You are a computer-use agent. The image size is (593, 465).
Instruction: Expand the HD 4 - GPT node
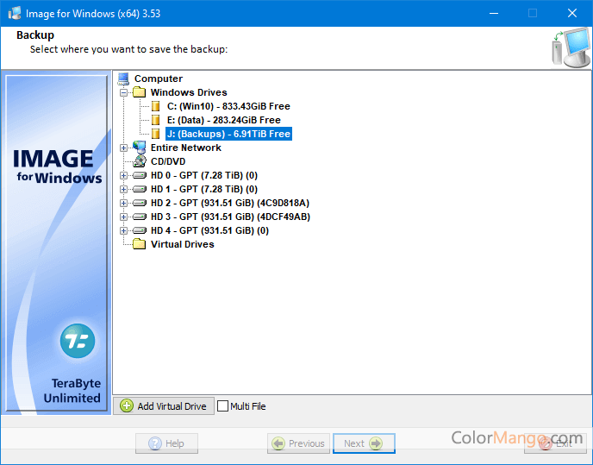123,230
